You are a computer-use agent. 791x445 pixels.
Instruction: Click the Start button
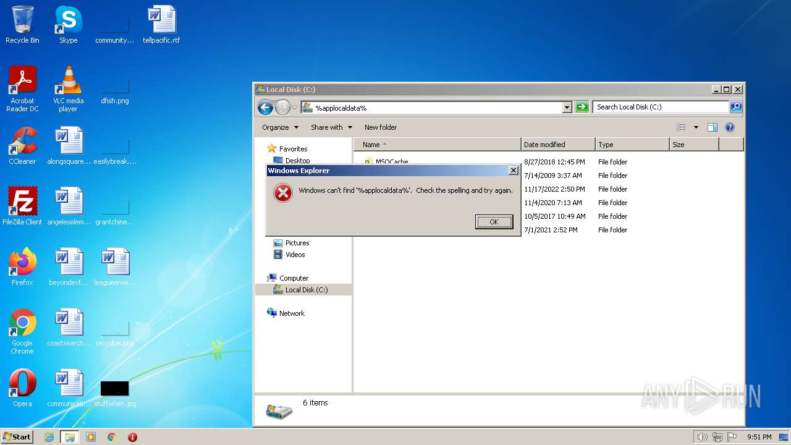pyautogui.click(x=17, y=437)
